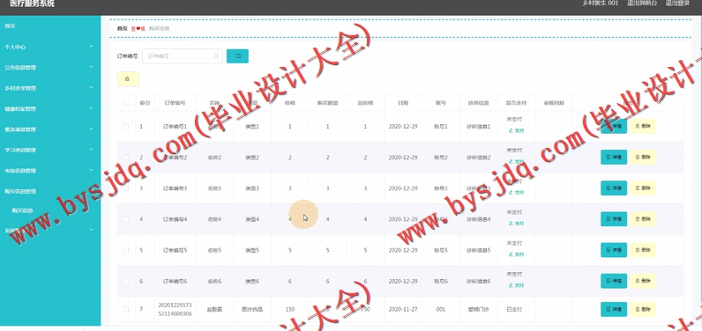Click the date 2020-11-27

point(403,309)
